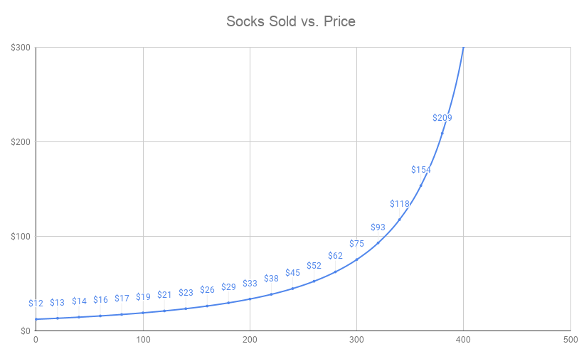Image resolution: width=584 pixels, height=349 pixels.
Task: Click the 500 horizontal axis label
Action: (570, 340)
